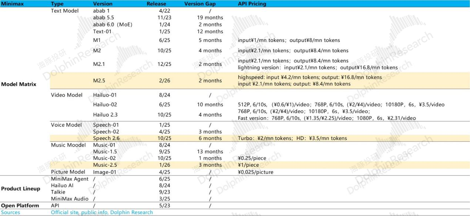Click the "API Pricing" column header
The height and width of the screenshot is (216, 470).
click(252, 4)
